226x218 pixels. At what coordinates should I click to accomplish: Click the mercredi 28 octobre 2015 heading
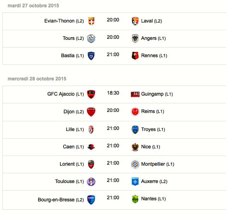(37, 79)
